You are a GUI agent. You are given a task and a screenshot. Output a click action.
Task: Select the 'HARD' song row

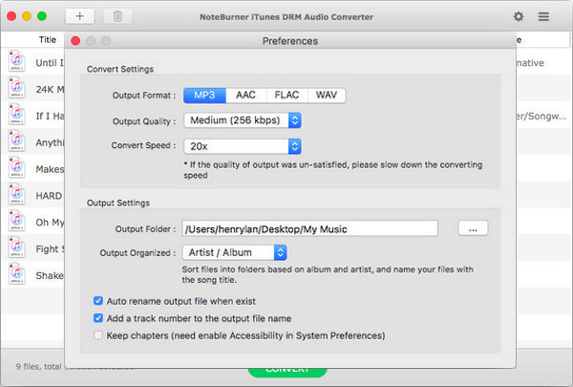pos(32,196)
